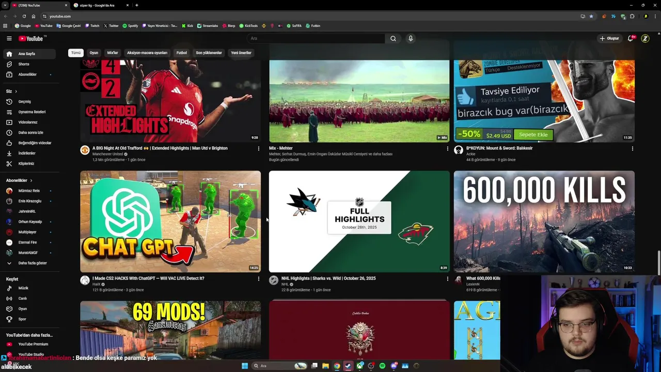661x372 pixels.
Task: Open the Manchester United channel link
Action: (x=107, y=154)
